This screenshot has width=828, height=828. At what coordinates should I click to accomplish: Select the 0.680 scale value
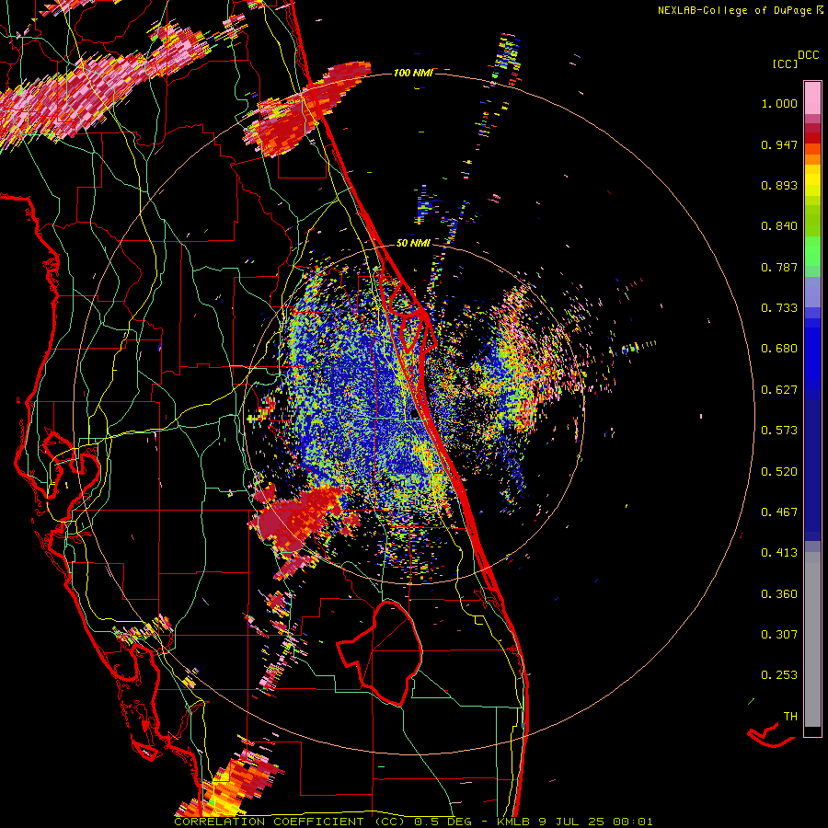tap(779, 349)
